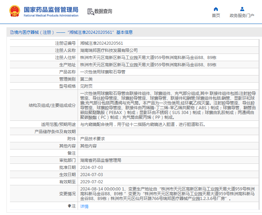Click the document icon before 境内医疗器械
Viewport: 262px width, 215px height.
pyautogui.click(x=12, y=32)
